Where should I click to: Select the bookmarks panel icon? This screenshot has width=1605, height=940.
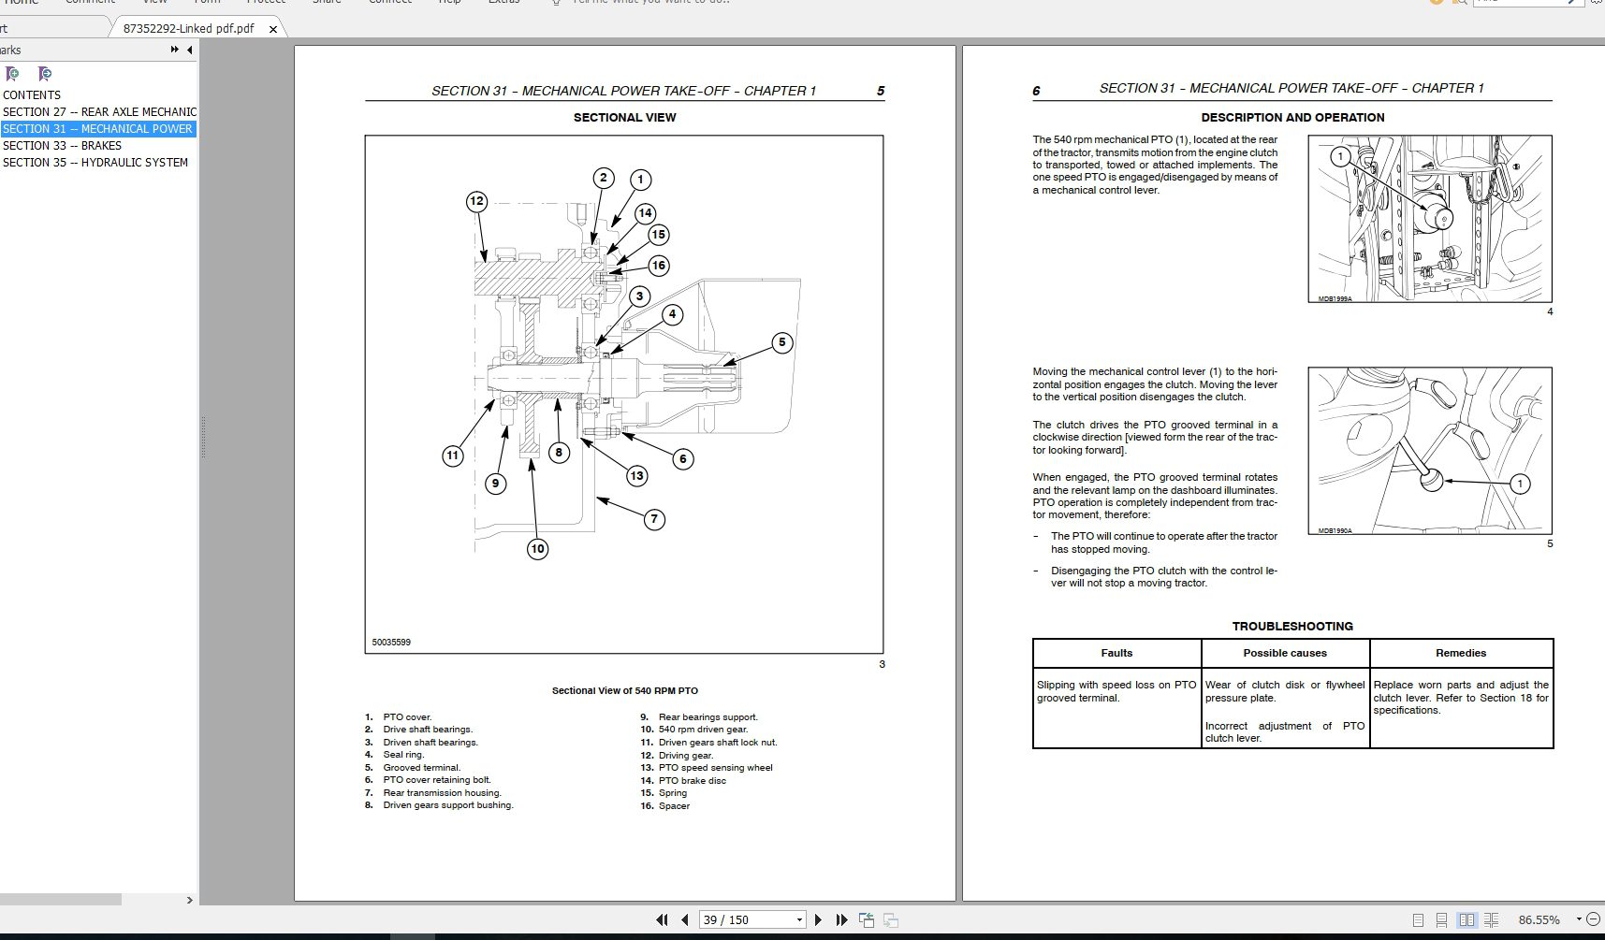(x=12, y=74)
